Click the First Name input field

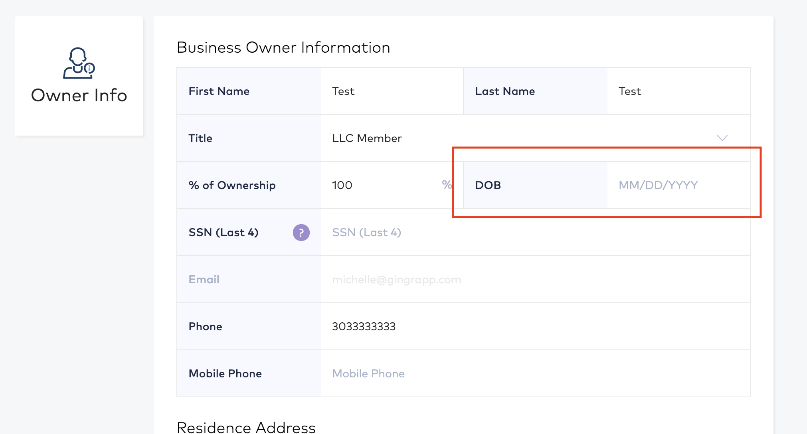[392, 91]
